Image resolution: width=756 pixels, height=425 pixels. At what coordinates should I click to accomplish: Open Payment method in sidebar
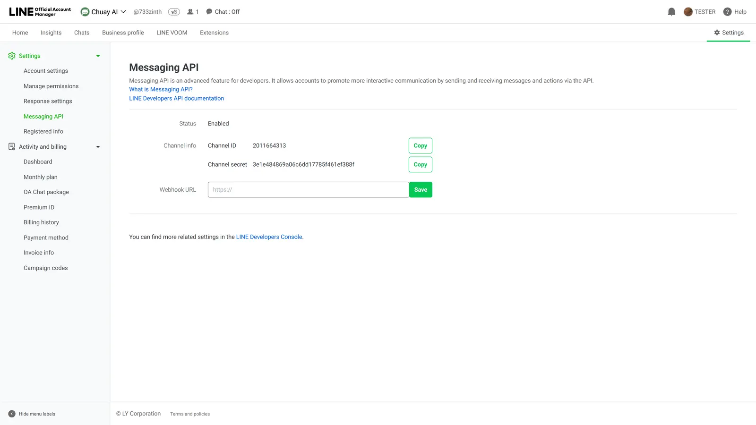46,238
